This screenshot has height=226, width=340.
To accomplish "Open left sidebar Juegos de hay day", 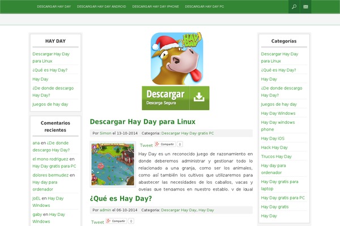I will point(50,104).
